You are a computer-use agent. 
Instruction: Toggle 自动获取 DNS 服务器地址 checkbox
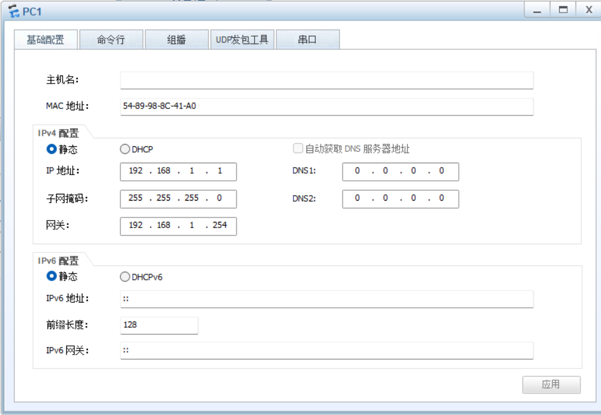coord(298,148)
